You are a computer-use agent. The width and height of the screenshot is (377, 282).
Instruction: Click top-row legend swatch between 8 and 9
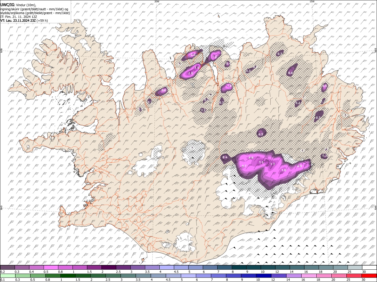coord(239,268)
